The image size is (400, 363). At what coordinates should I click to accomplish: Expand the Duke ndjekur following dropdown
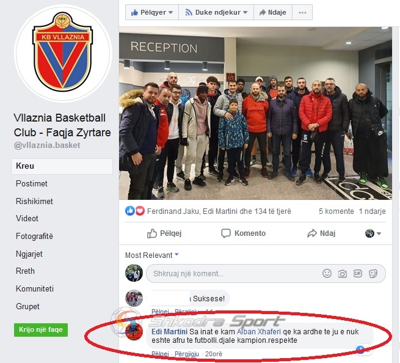[216, 12]
